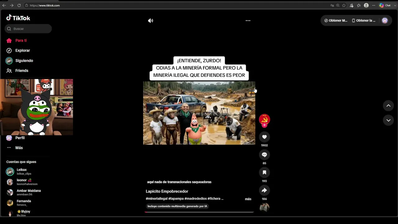Open the browser settings three-dot menu

point(373,5)
